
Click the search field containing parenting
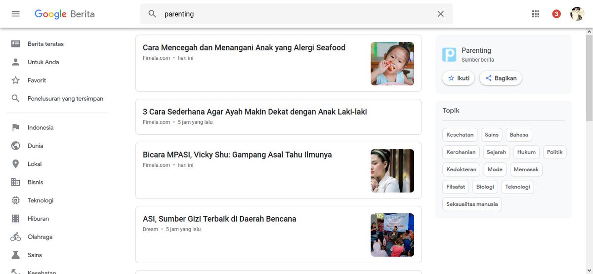coord(296,14)
